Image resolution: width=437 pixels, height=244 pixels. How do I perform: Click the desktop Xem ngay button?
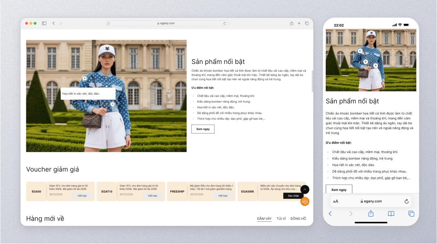203,129
